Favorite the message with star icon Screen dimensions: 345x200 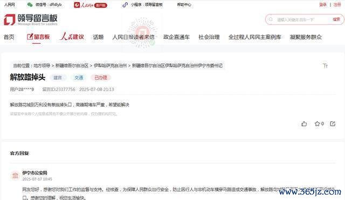pyautogui.click(x=317, y=123)
